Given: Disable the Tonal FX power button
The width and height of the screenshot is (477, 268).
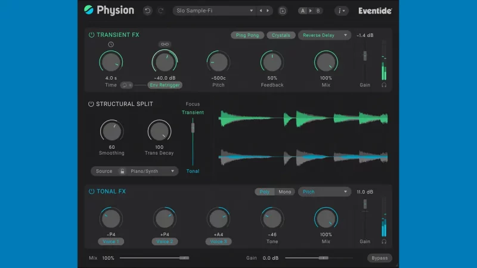Looking at the screenshot, I should pyautogui.click(x=91, y=192).
